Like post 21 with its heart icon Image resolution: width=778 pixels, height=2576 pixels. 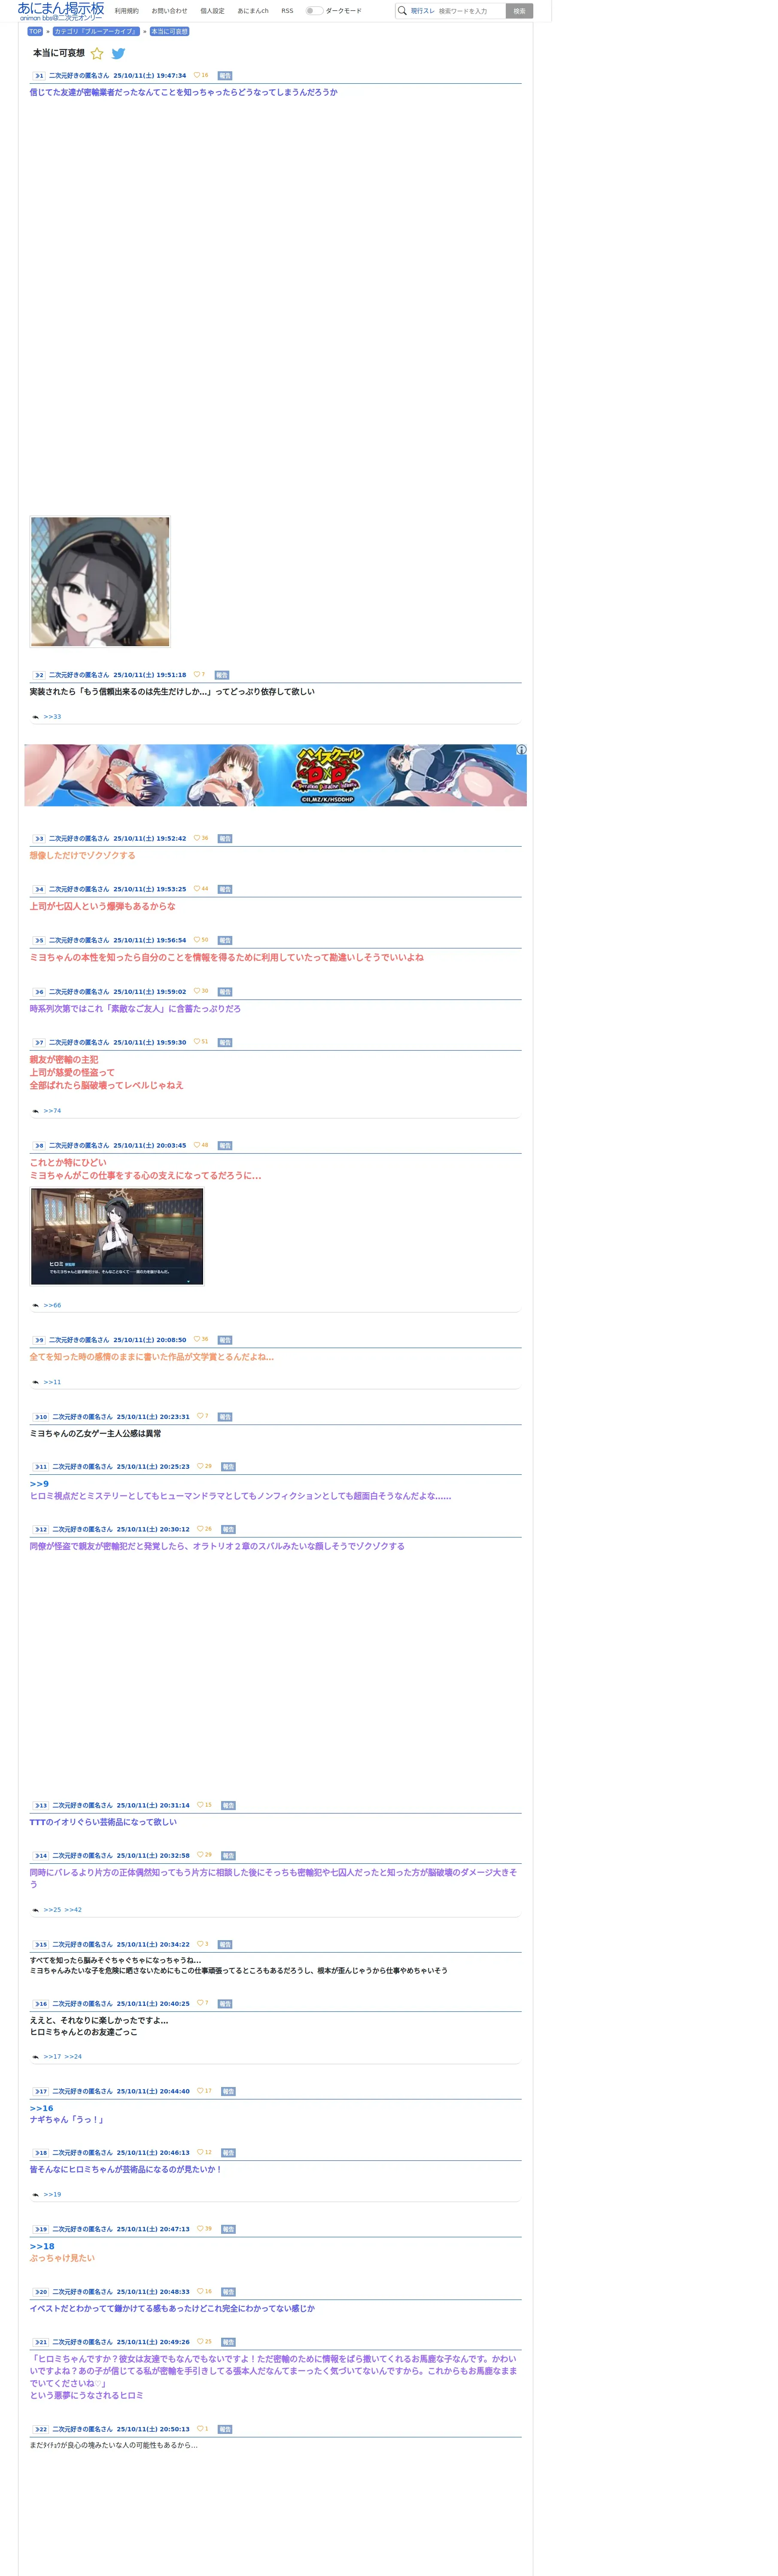pos(200,2342)
